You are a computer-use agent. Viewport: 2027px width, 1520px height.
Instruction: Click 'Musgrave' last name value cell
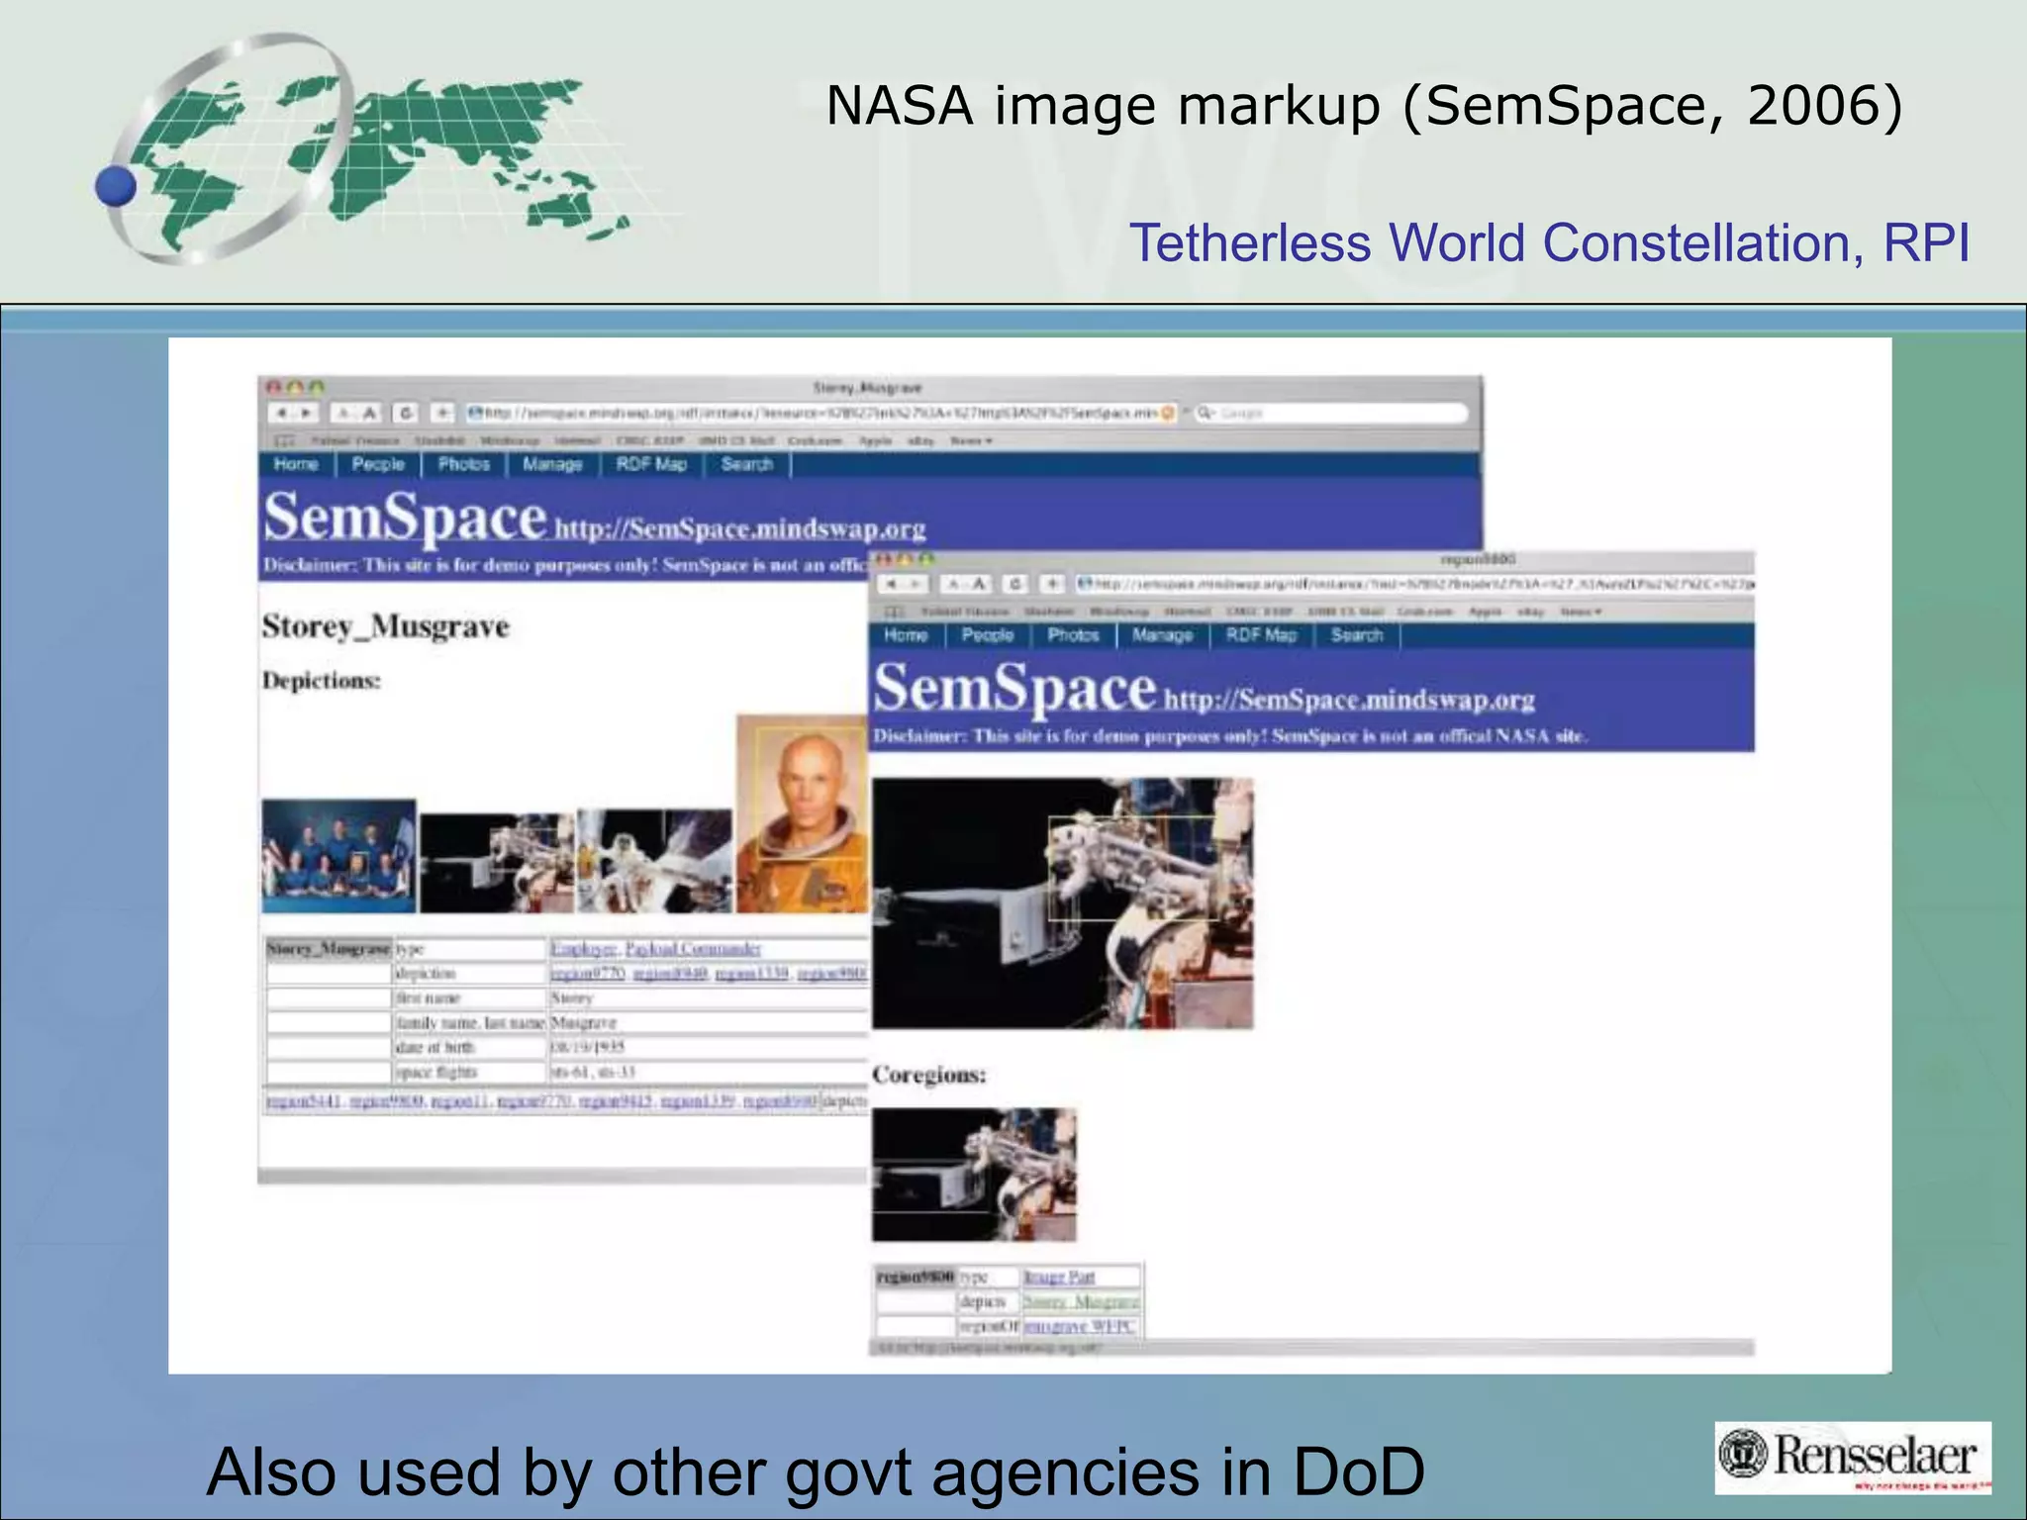tap(709, 1023)
